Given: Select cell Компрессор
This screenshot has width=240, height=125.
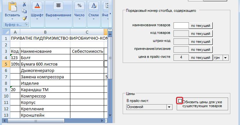Looking at the screenshot, I should [45, 96].
